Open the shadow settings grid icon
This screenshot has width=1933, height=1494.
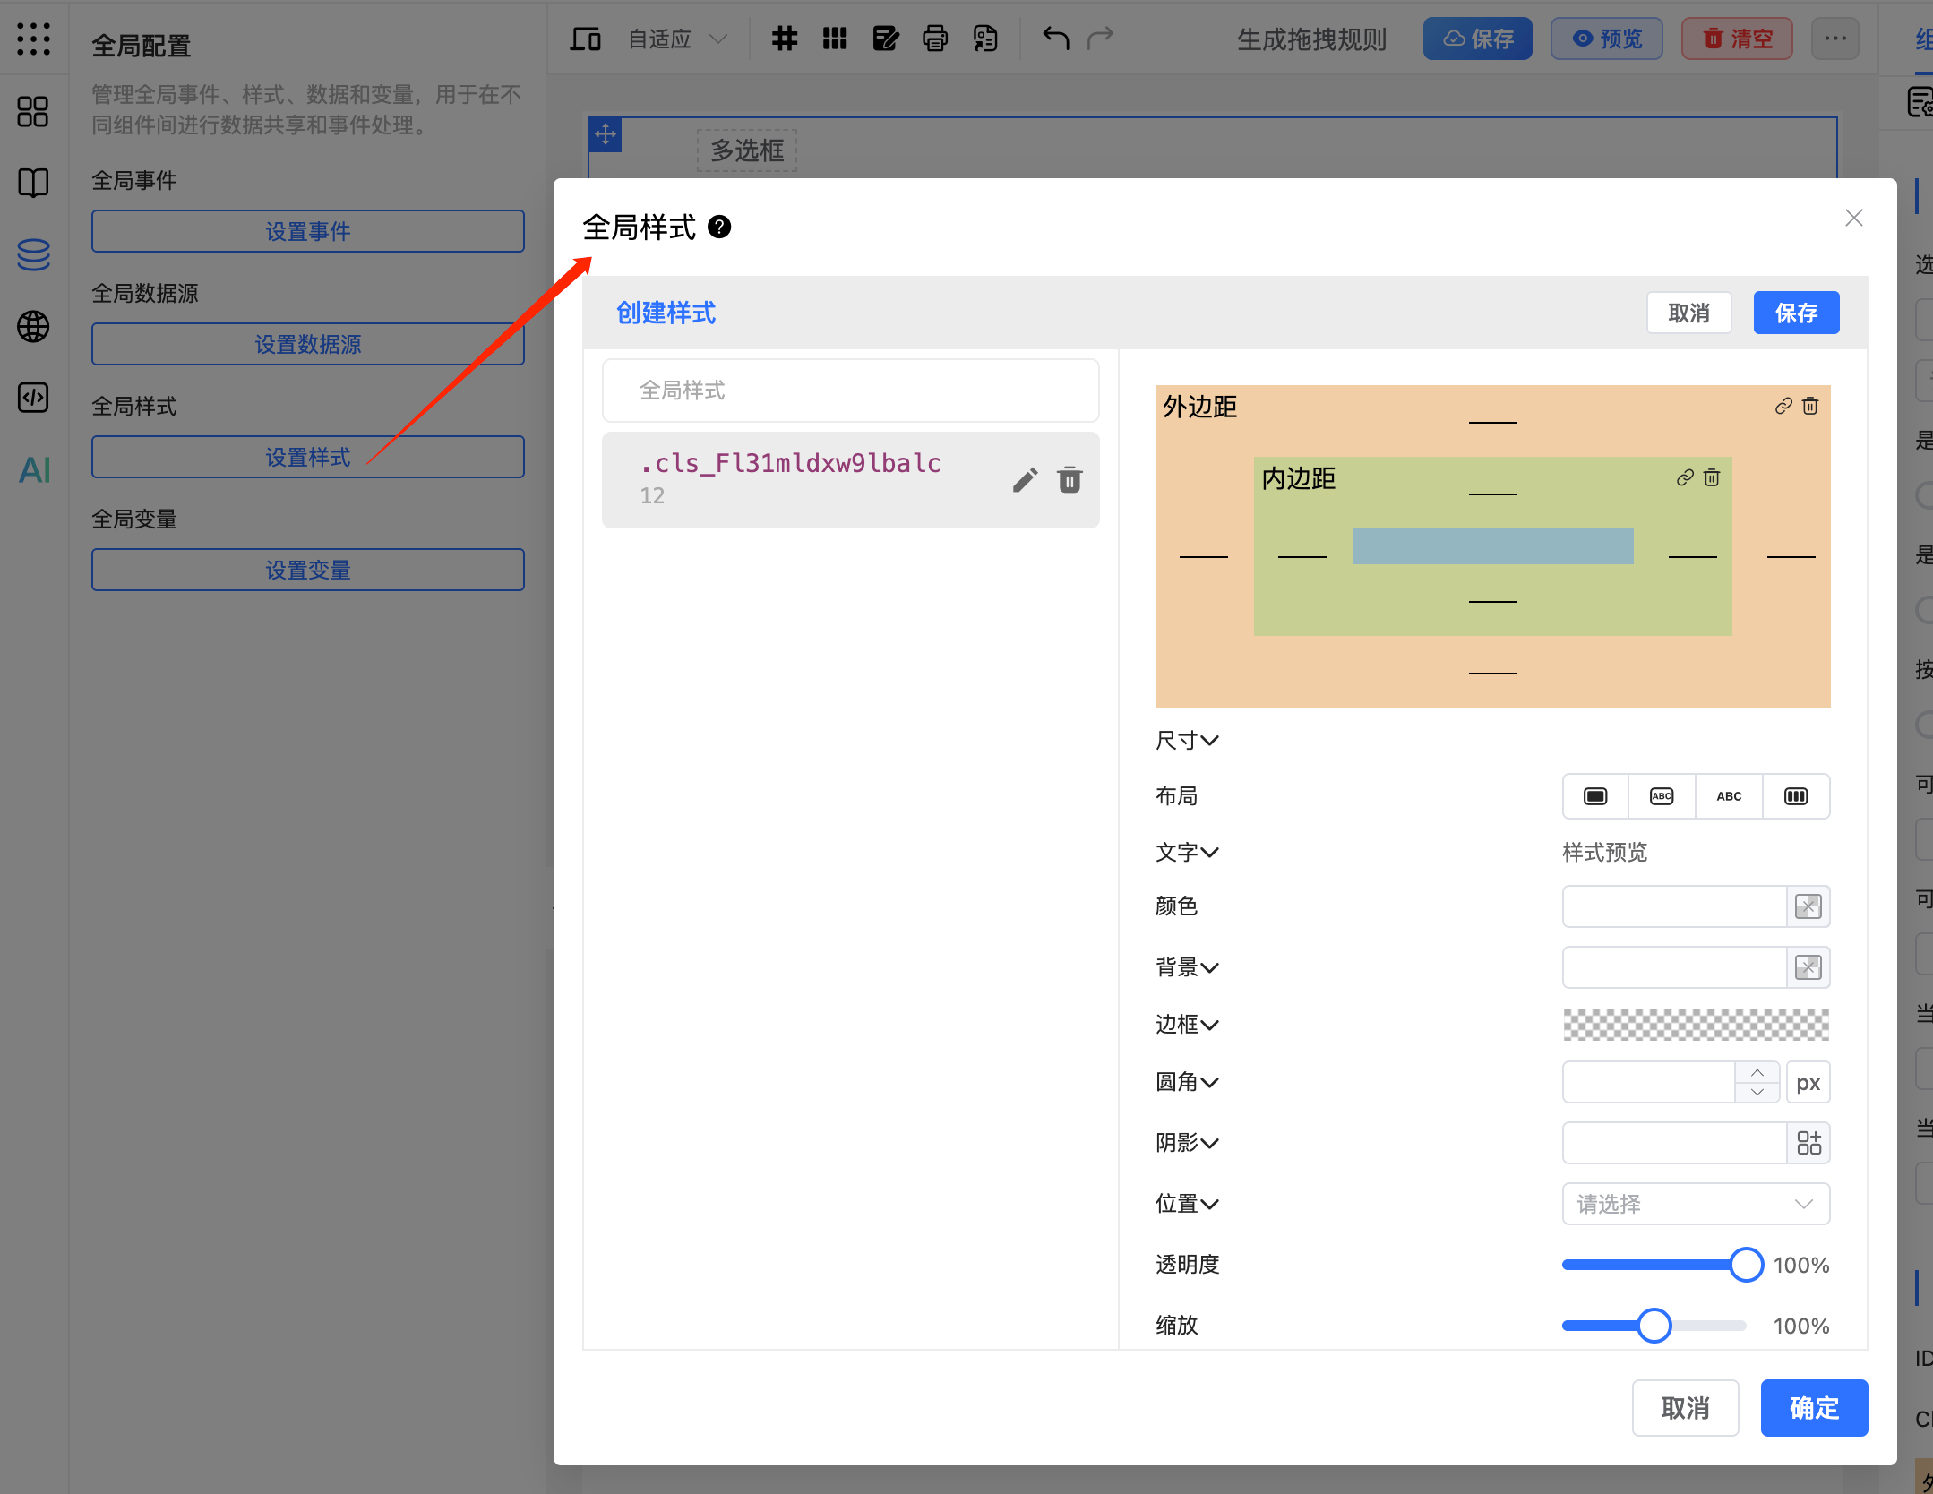(x=1808, y=1143)
